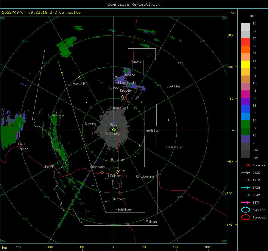Click the Blackfalds label
The height and width of the screenshot is (251, 268).
tap(127, 83)
